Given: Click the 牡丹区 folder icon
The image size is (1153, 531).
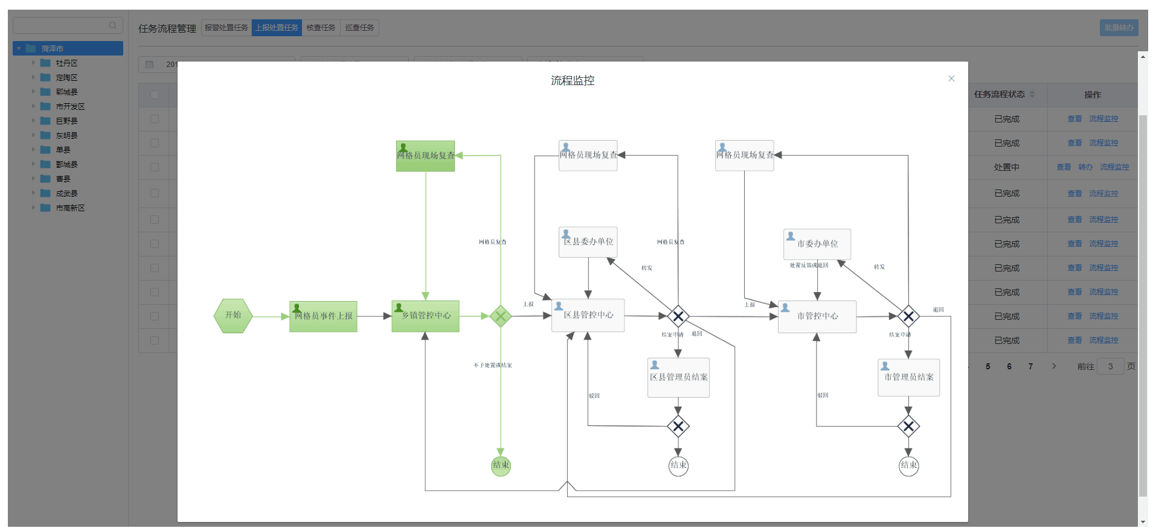Looking at the screenshot, I should click(x=45, y=63).
